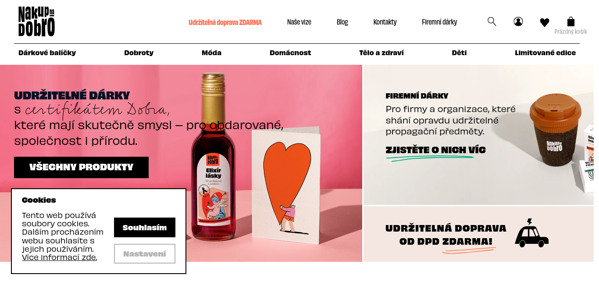Click Udržitelná doprava ZDARMA link
Viewport: 599px width, 285px height.
point(225,22)
